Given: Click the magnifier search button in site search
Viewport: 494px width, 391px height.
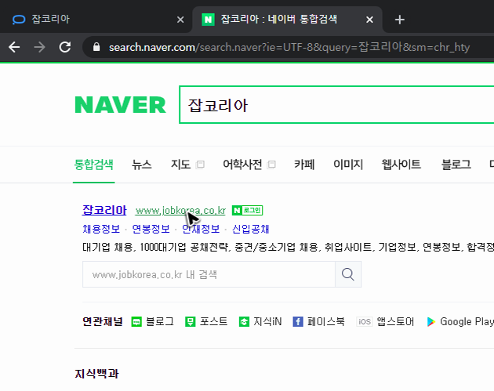Looking at the screenshot, I should point(348,274).
